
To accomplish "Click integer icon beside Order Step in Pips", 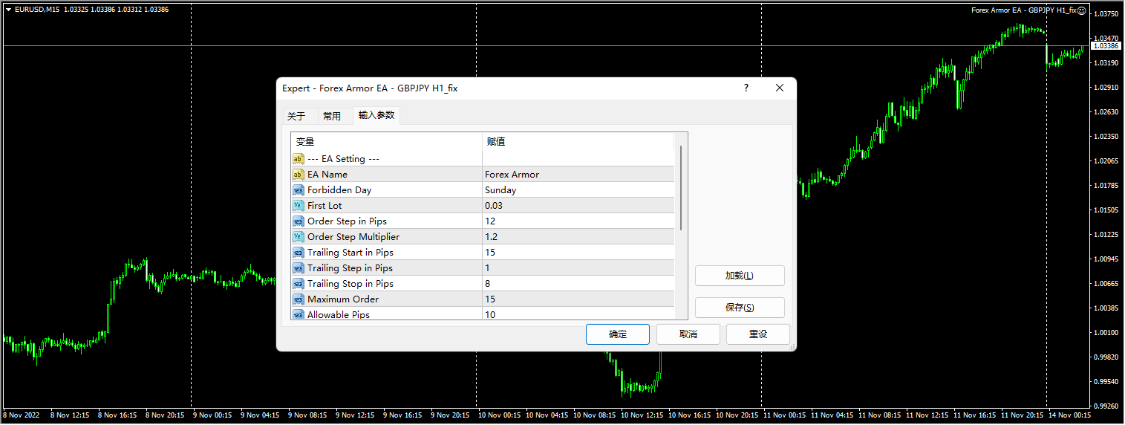I will (x=299, y=221).
